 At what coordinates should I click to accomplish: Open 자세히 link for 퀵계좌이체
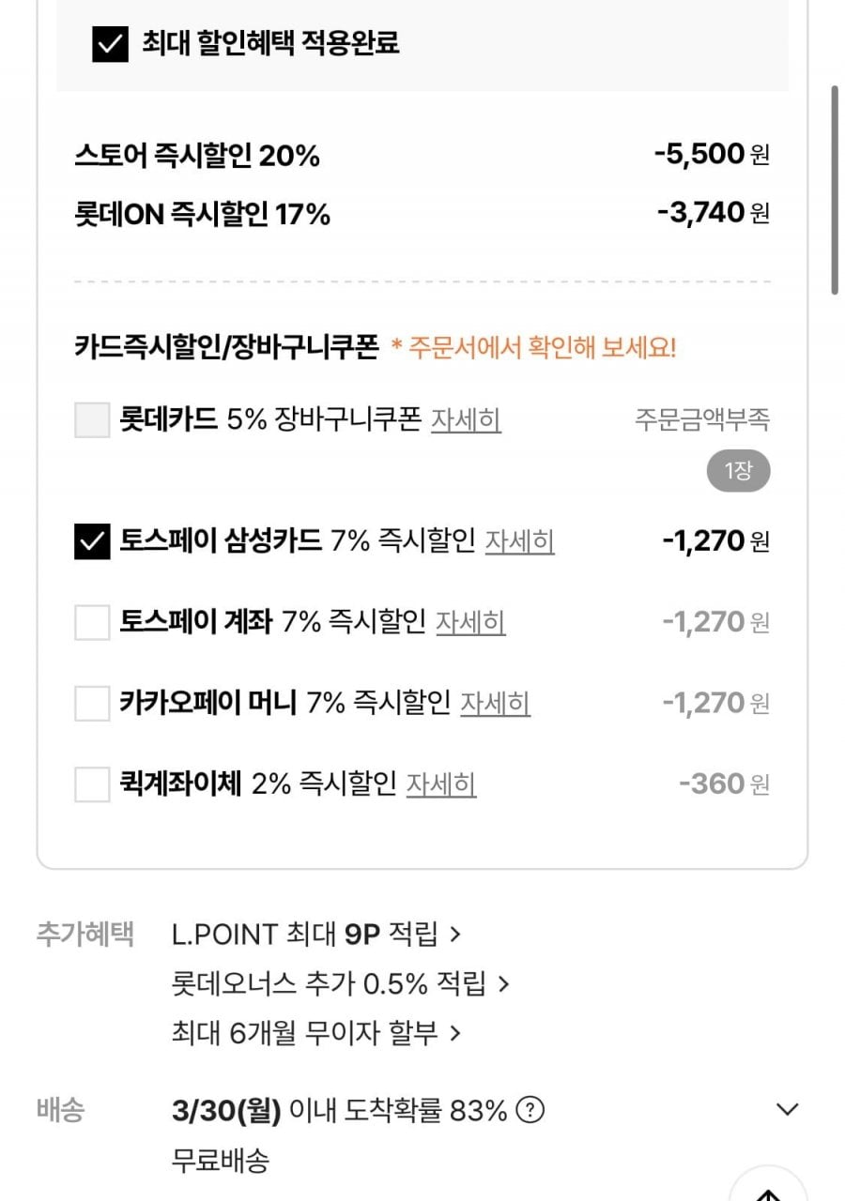click(441, 783)
